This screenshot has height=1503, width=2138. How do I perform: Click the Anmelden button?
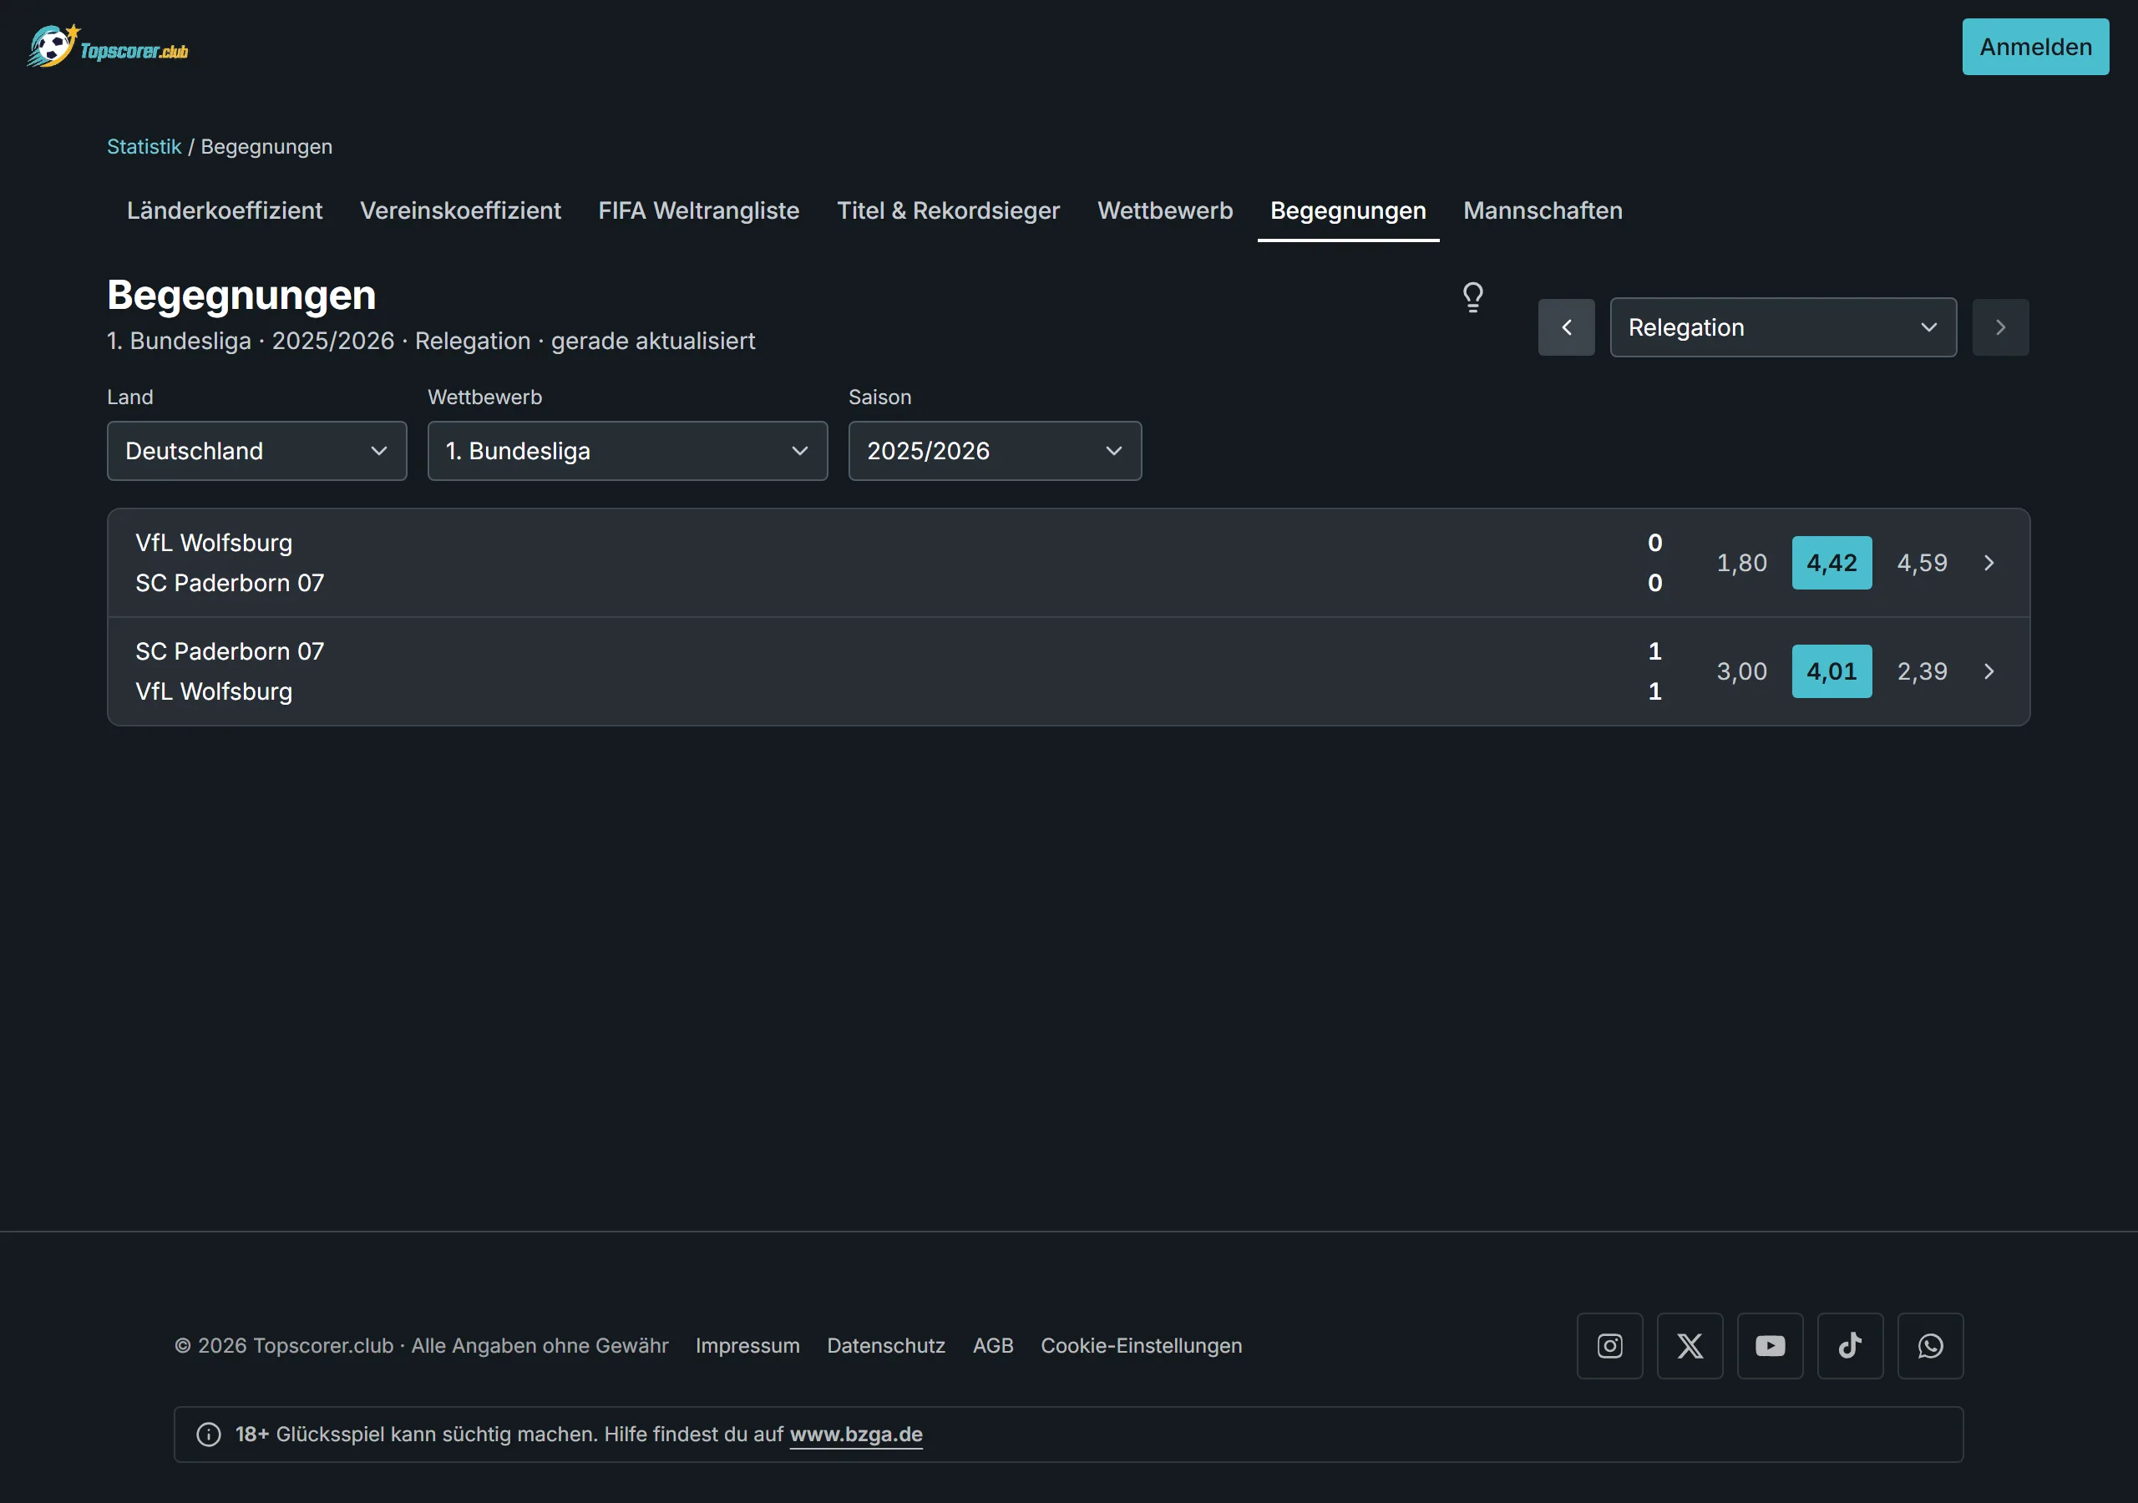point(2035,47)
